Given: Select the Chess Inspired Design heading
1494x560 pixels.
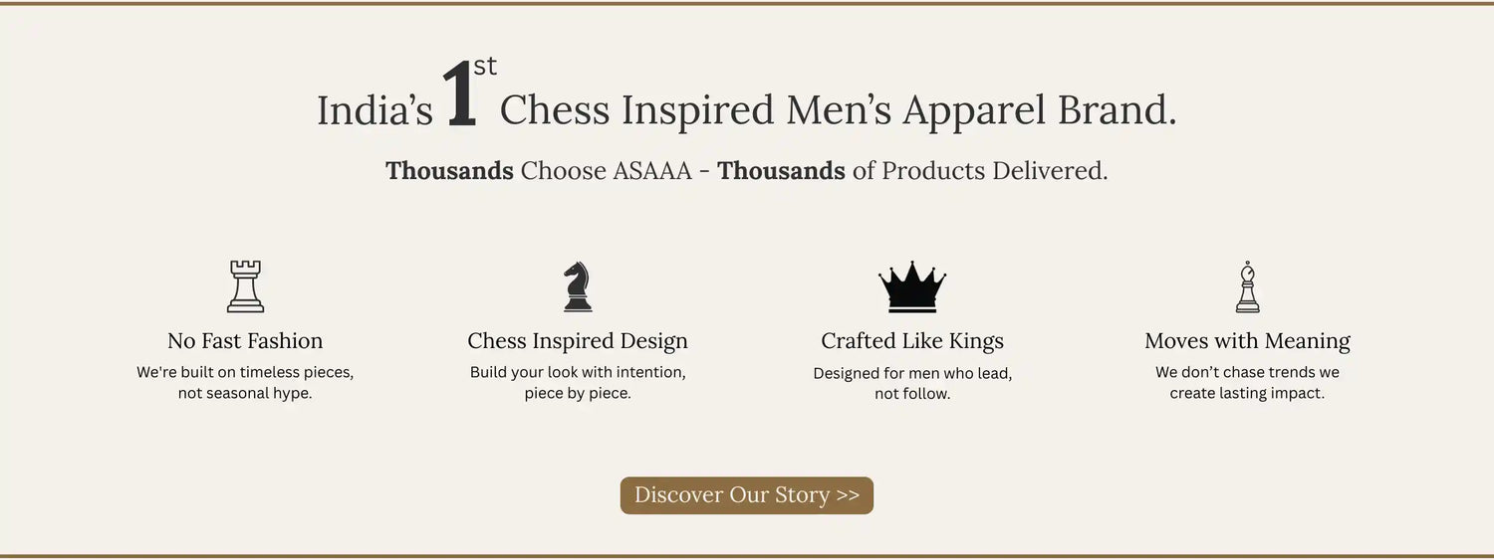Looking at the screenshot, I should click(578, 341).
